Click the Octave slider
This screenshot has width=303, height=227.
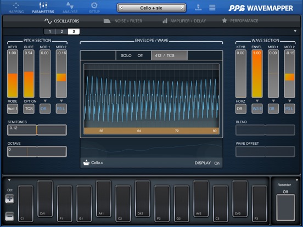(x=37, y=151)
